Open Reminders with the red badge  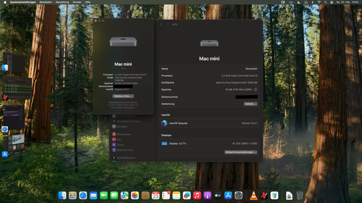(x=166, y=196)
